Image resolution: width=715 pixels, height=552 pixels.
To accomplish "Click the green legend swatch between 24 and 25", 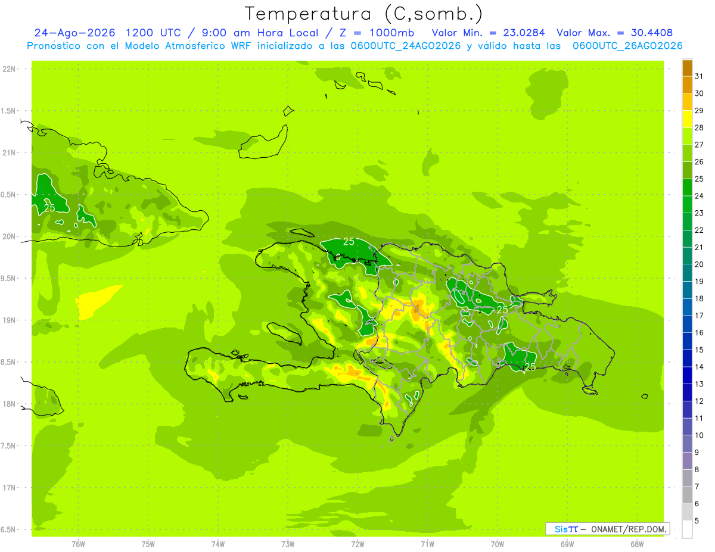I will point(687,188).
